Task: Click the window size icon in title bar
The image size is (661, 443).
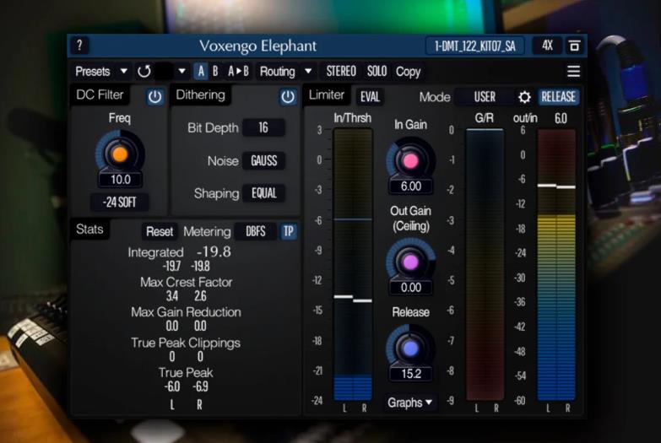Action: tap(574, 46)
